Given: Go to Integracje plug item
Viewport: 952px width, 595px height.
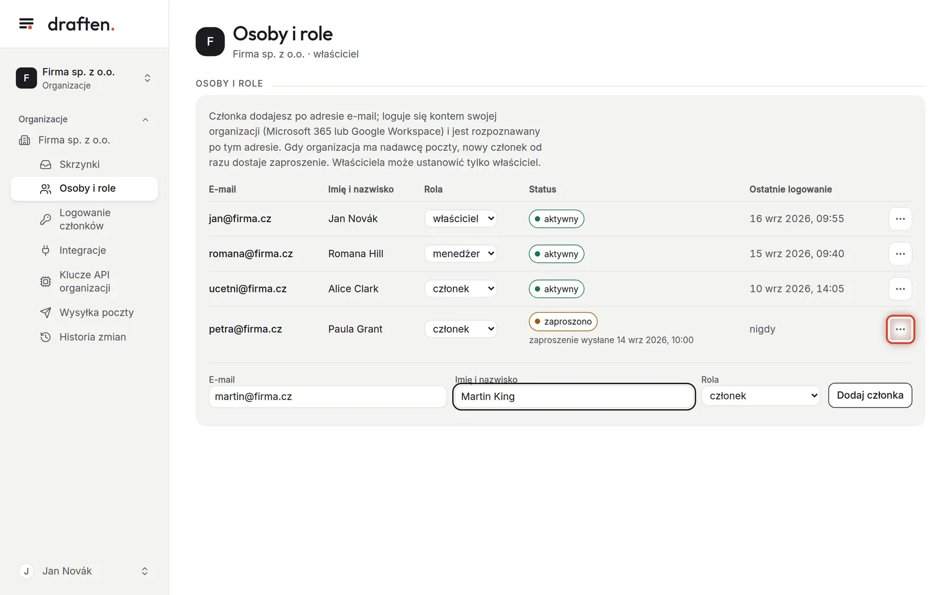Looking at the screenshot, I should click(84, 250).
